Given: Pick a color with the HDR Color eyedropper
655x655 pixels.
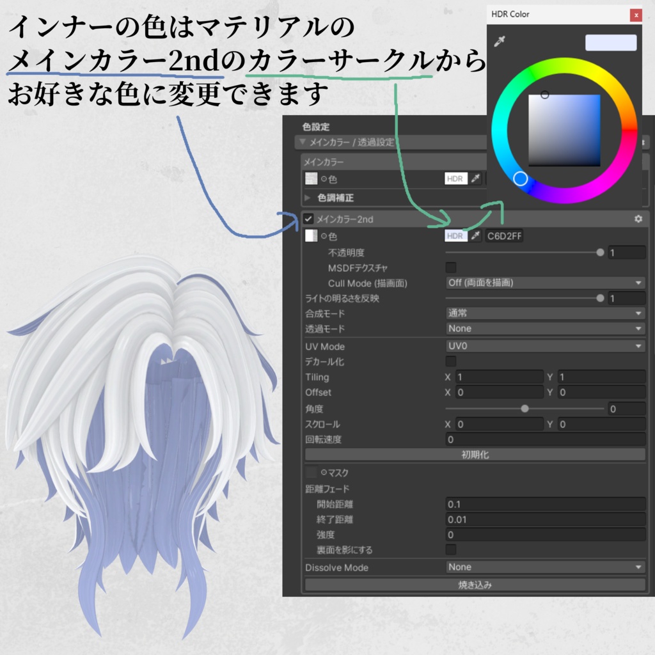Looking at the screenshot, I should (499, 42).
